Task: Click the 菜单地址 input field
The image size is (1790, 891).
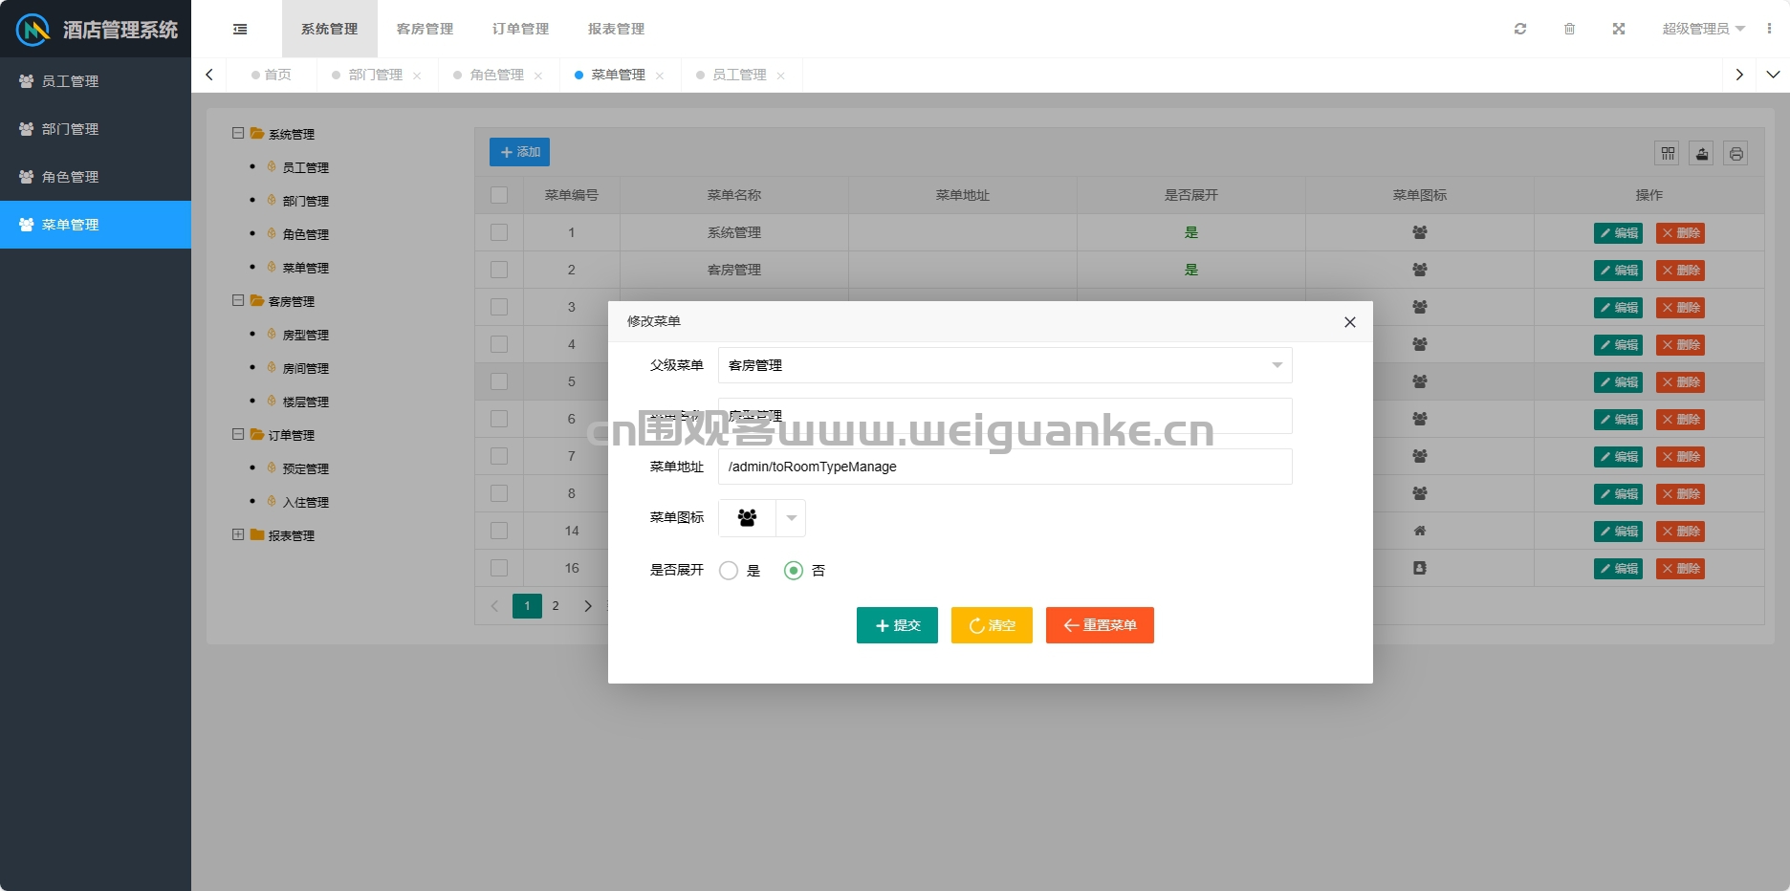Action: [x=1005, y=467]
